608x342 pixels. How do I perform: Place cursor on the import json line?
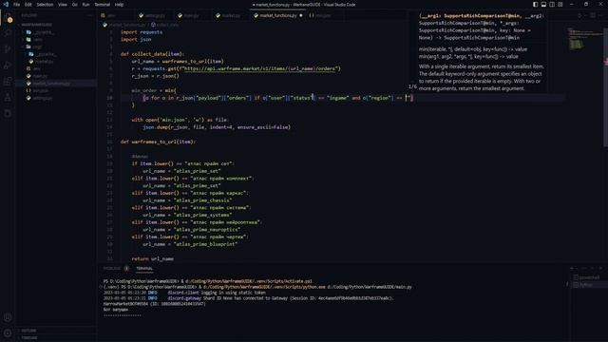pos(136,39)
